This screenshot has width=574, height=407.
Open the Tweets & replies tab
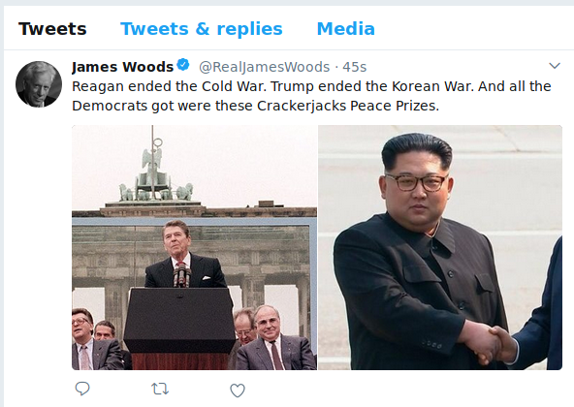202,29
